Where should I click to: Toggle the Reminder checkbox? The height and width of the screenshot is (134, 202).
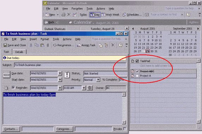coord(13,87)
